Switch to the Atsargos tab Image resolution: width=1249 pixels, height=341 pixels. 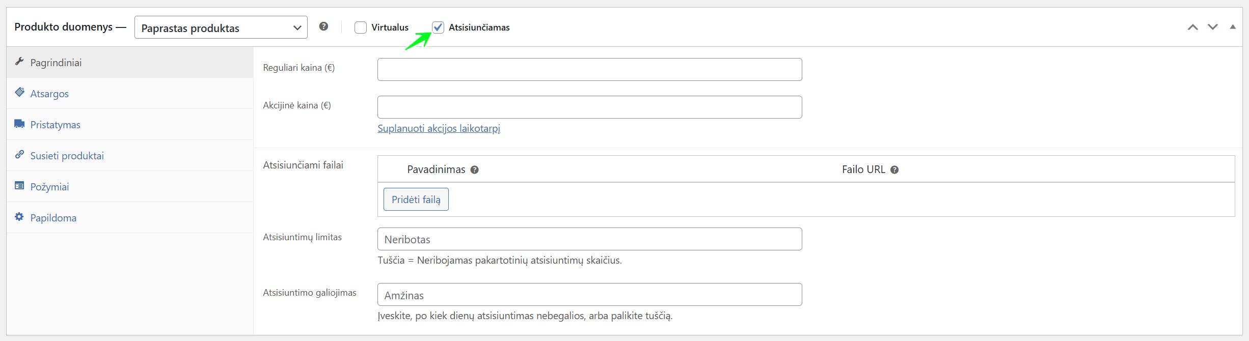[49, 94]
